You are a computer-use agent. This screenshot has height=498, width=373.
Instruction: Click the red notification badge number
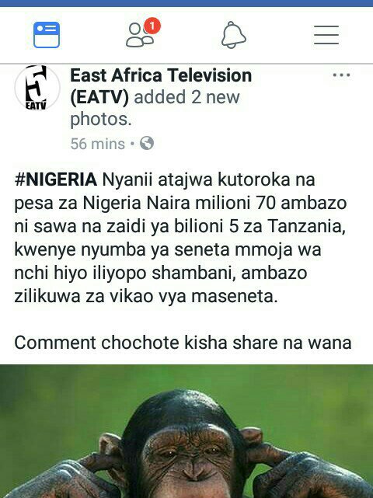click(x=152, y=26)
